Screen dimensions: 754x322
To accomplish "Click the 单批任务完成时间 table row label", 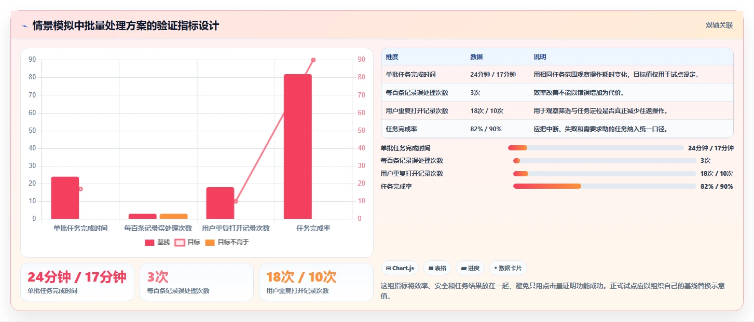I will coord(410,75).
